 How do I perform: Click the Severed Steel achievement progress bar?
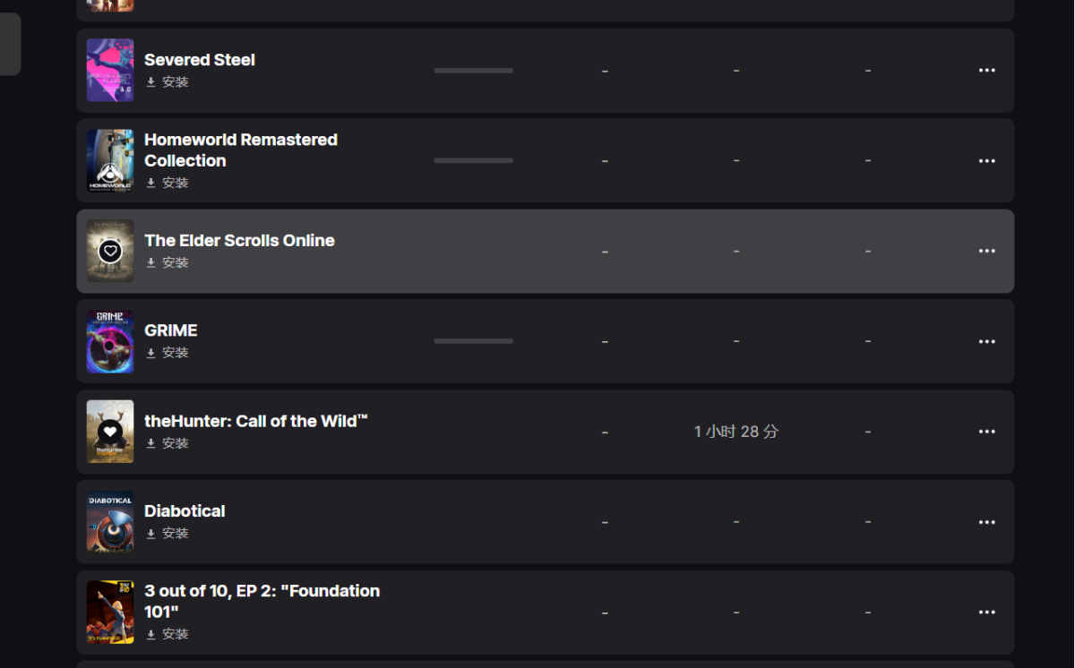(473, 71)
